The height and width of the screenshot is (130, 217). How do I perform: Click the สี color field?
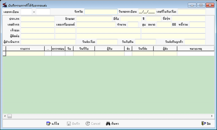(x=153, y=19)
